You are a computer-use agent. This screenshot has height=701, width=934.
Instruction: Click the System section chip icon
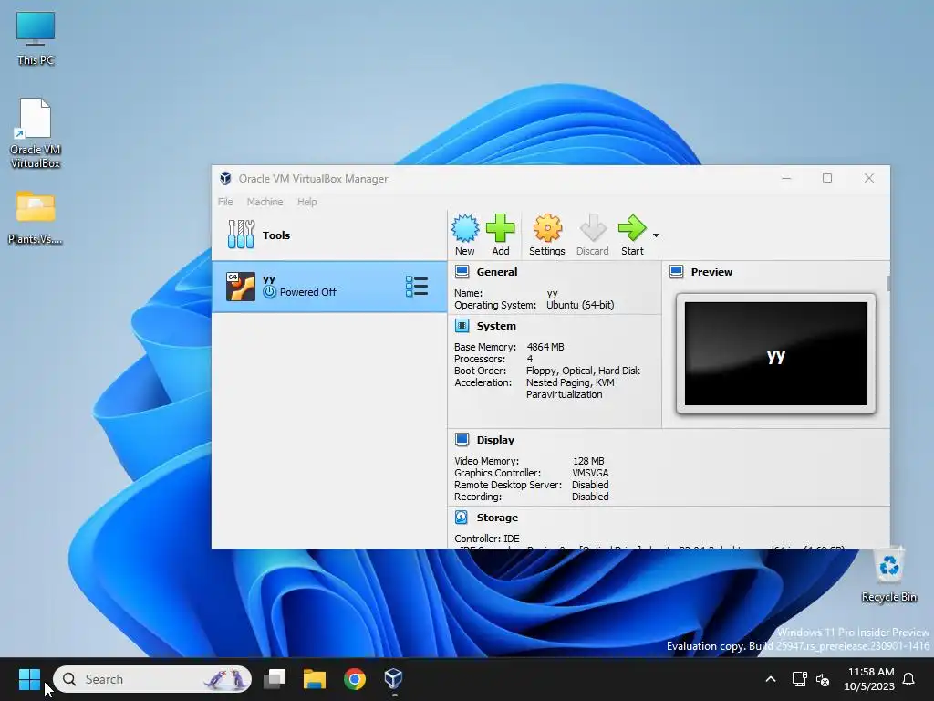pos(462,326)
